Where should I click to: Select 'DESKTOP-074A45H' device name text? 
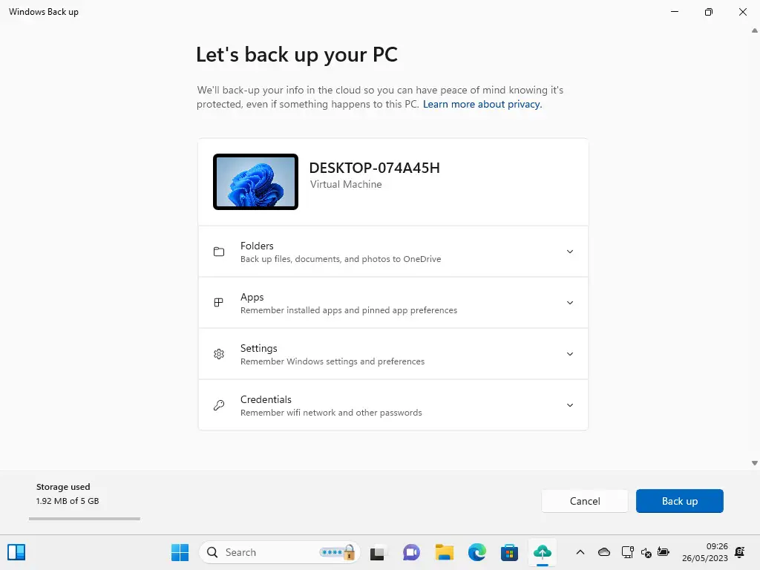pos(374,168)
